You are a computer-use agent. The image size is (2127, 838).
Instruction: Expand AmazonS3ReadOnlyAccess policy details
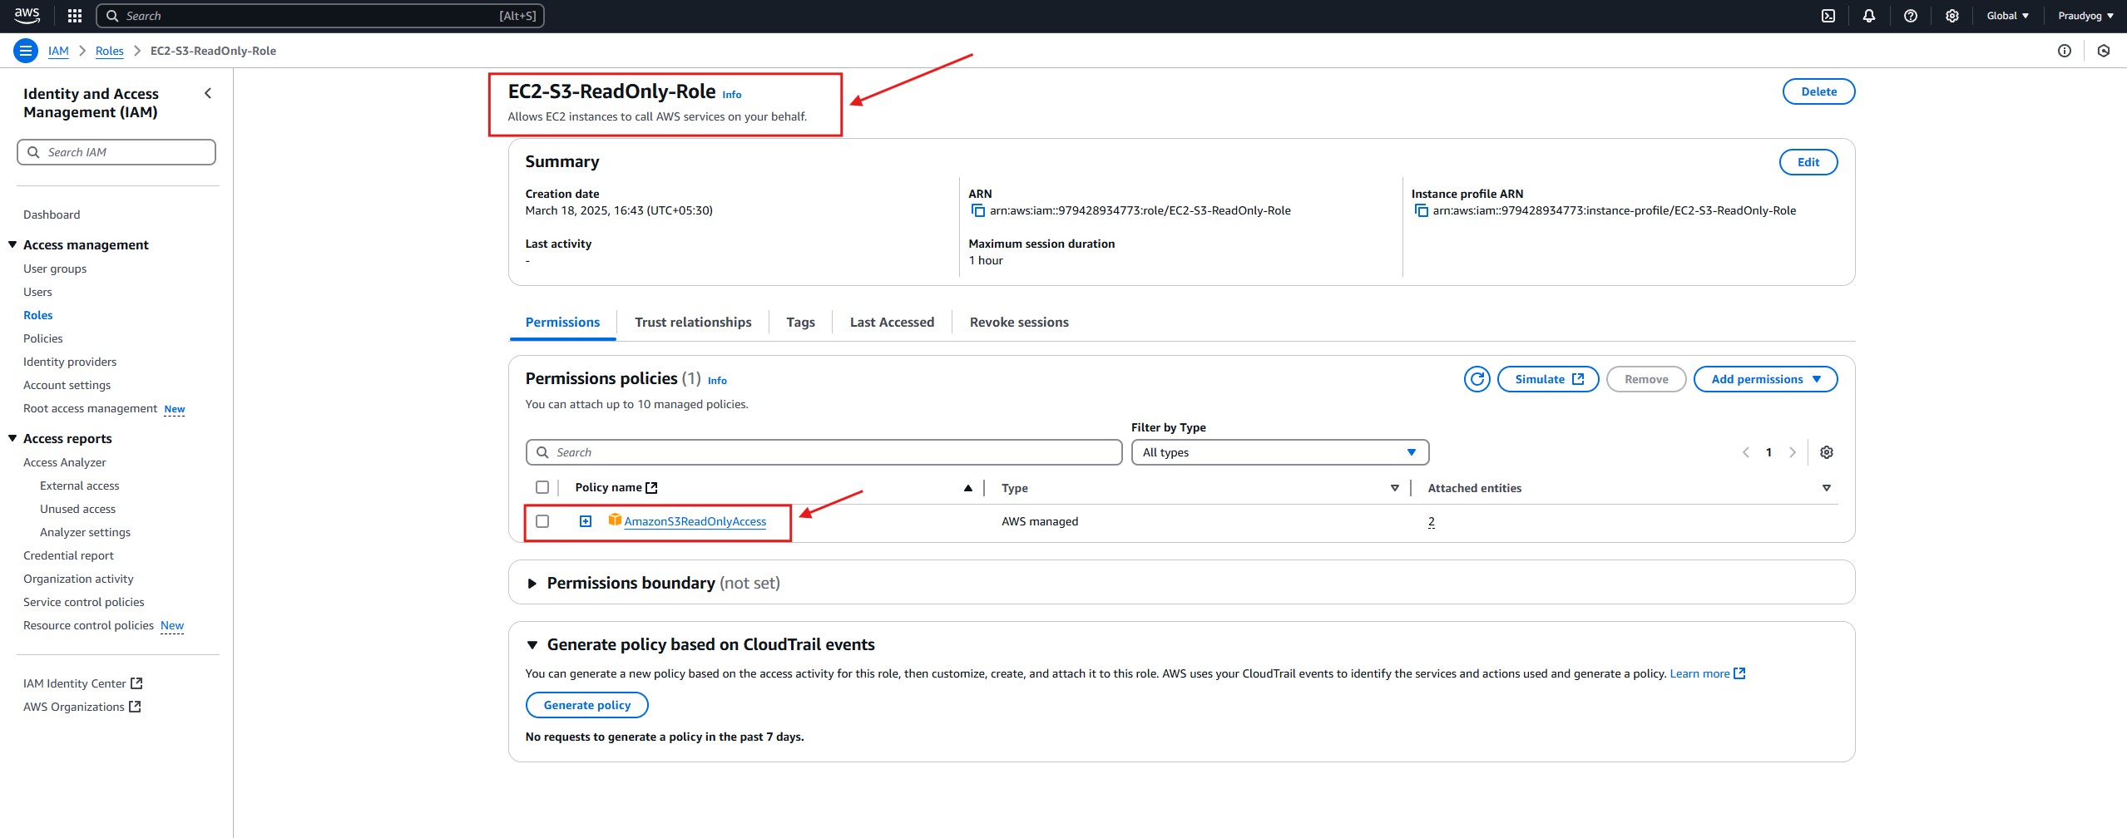coord(586,521)
